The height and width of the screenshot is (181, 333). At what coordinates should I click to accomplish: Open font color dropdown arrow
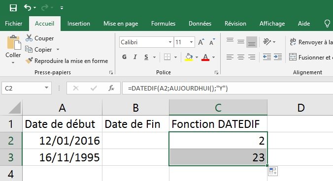214,57
